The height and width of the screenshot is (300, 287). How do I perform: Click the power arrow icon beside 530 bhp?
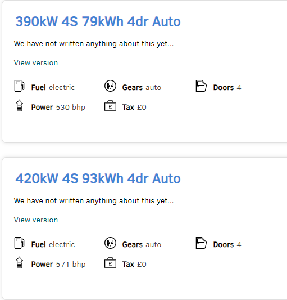point(19,106)
